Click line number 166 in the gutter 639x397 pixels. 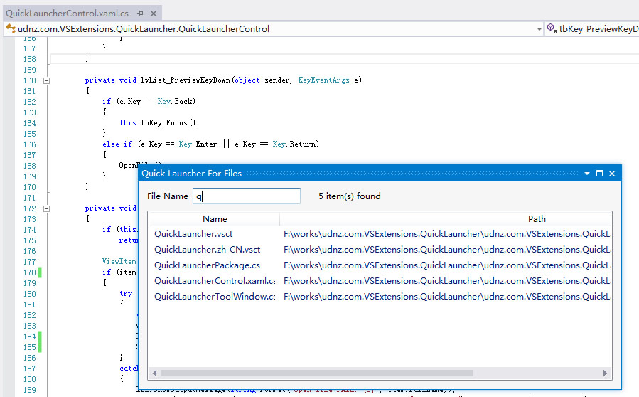(29, 144)
